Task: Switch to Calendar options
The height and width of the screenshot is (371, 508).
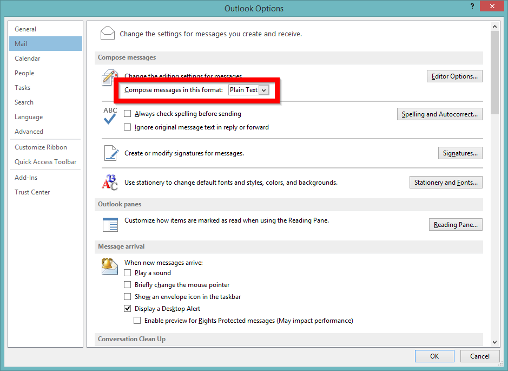Action: pos(45,58)
